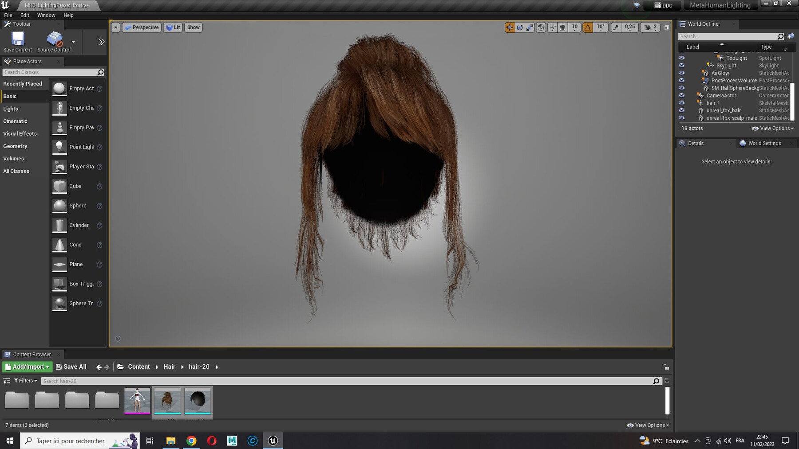Select the translate gizmo tool in viewport
Screen dimensions: 799x449
tap(510, 27)
